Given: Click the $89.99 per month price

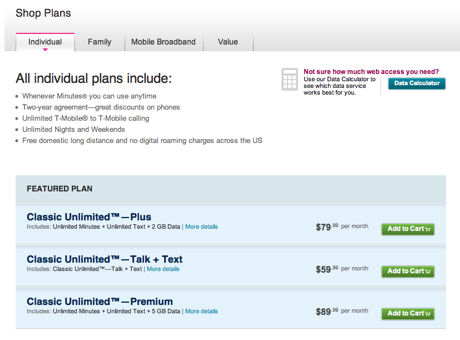Looking at the screenshot, I should tap(342, 312).
